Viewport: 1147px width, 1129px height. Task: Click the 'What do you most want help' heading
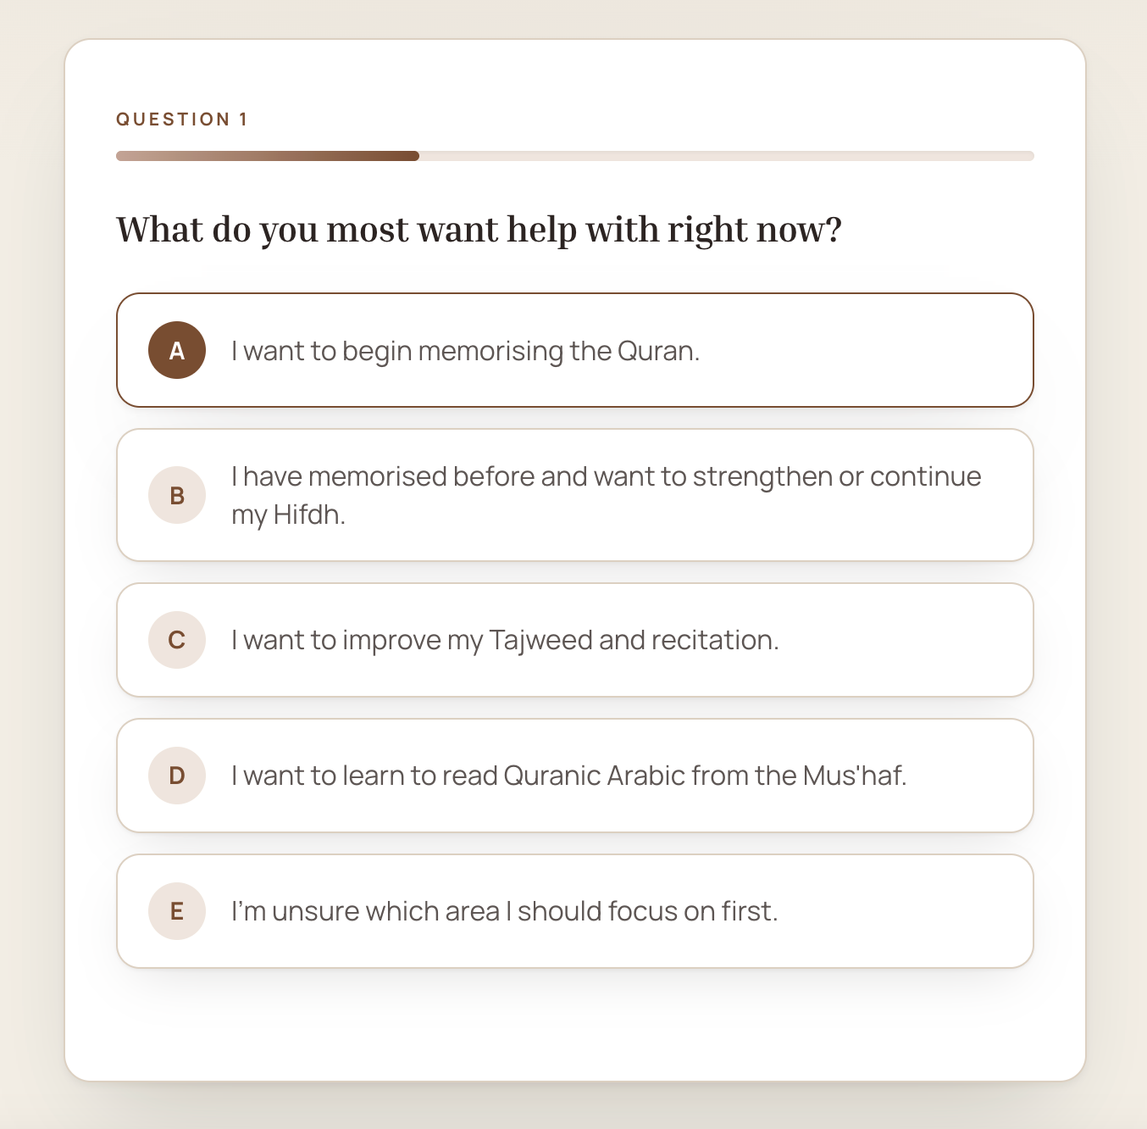(479, 230)
